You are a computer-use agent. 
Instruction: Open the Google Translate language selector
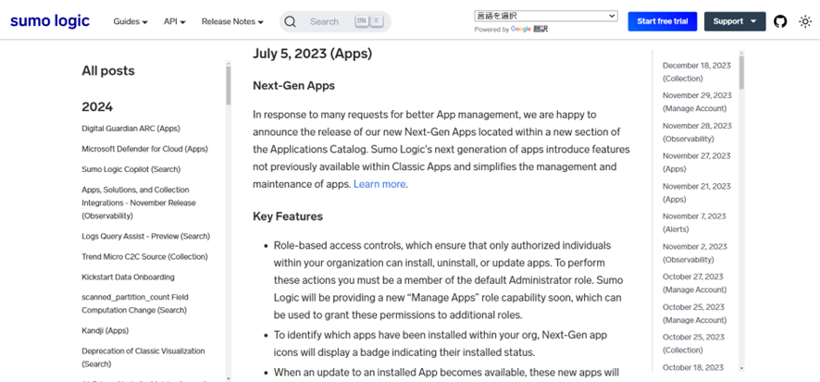[546, 17]
